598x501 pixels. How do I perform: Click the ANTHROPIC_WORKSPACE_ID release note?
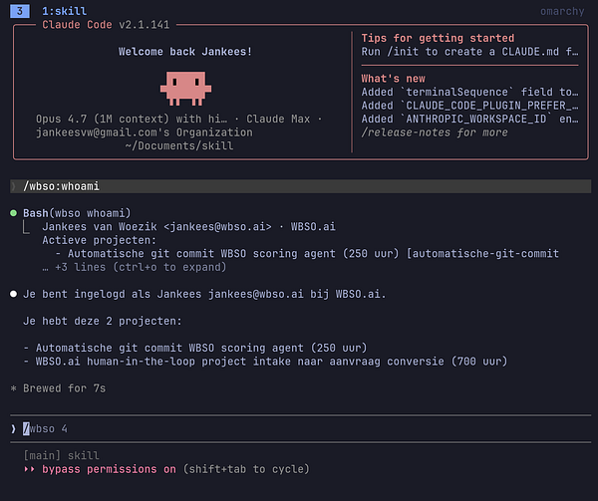(469, 119)
